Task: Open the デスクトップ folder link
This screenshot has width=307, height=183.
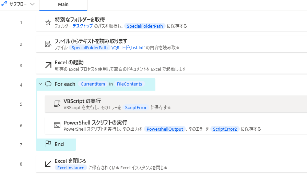Action: coord(83,26)
